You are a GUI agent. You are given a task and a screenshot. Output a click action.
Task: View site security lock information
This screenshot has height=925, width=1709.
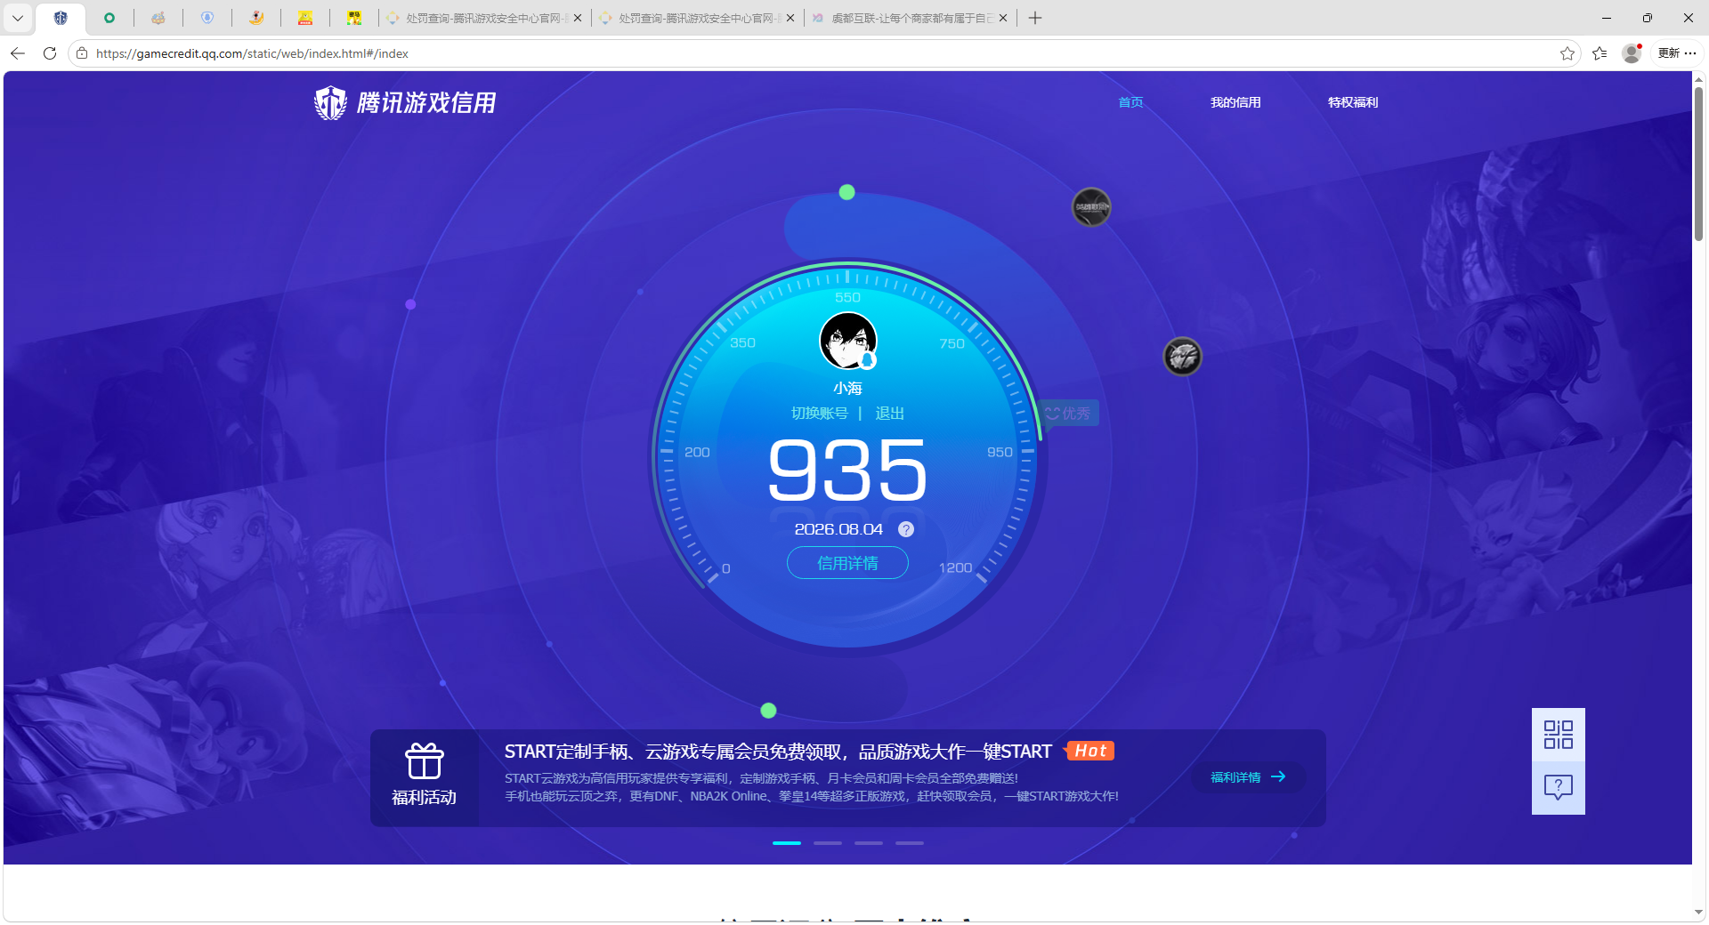[x=82, y=53]
